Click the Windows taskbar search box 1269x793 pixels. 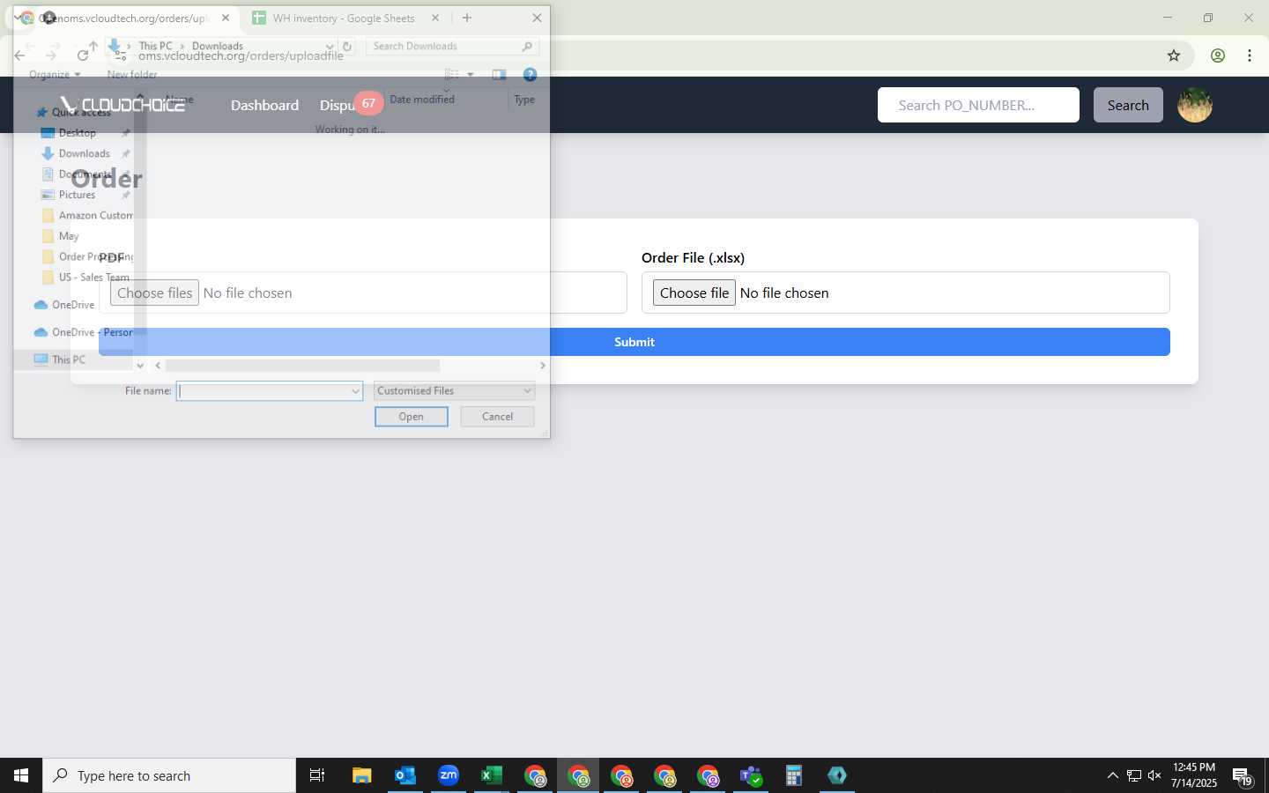point(169,775)
